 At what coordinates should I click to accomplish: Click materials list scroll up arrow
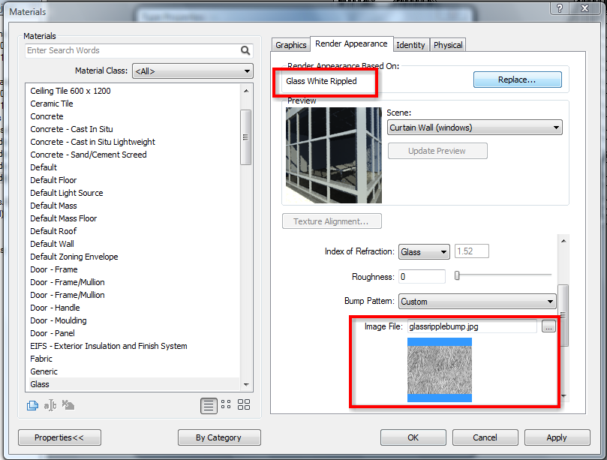coord(246,91)
